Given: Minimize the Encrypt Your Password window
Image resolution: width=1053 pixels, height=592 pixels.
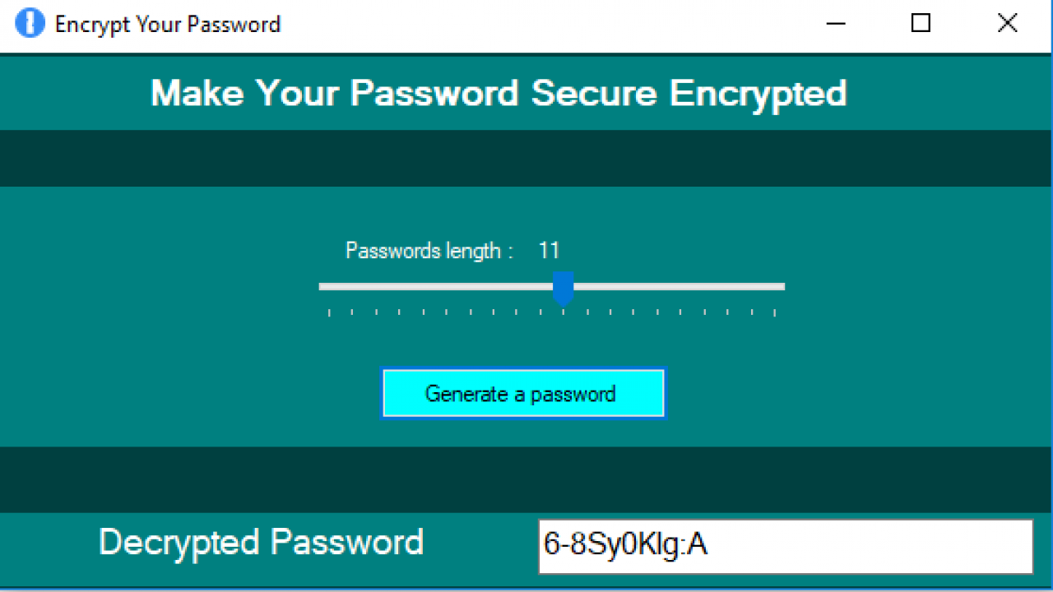Looking at the screenshot, I should pos(836,23).
